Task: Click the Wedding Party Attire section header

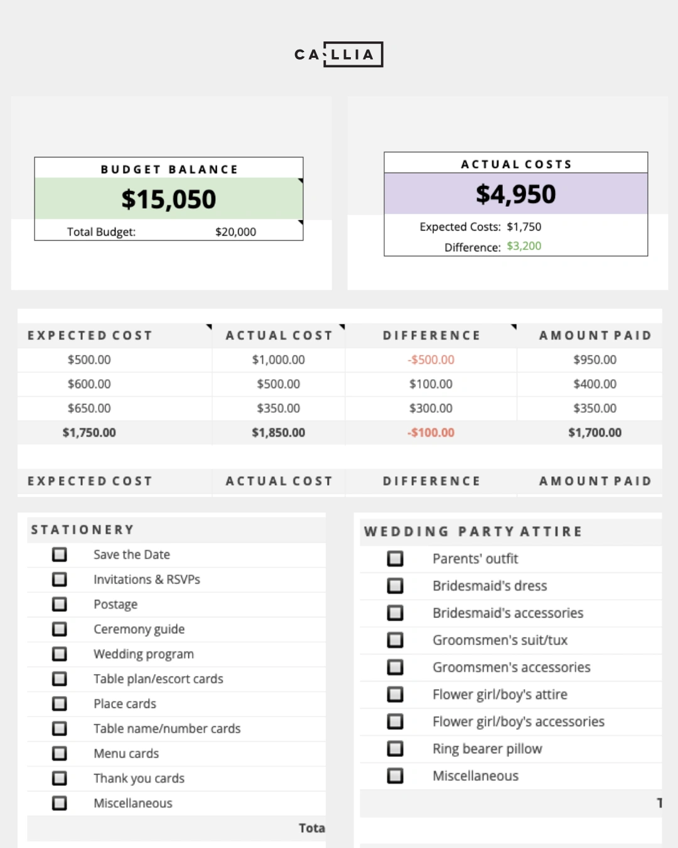Action: pos(473,532)
